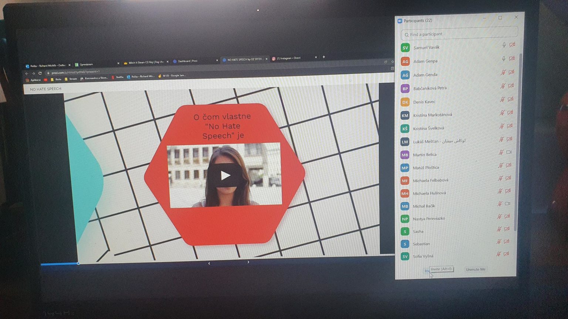Open a new browser tab

[x=324, y=57]
